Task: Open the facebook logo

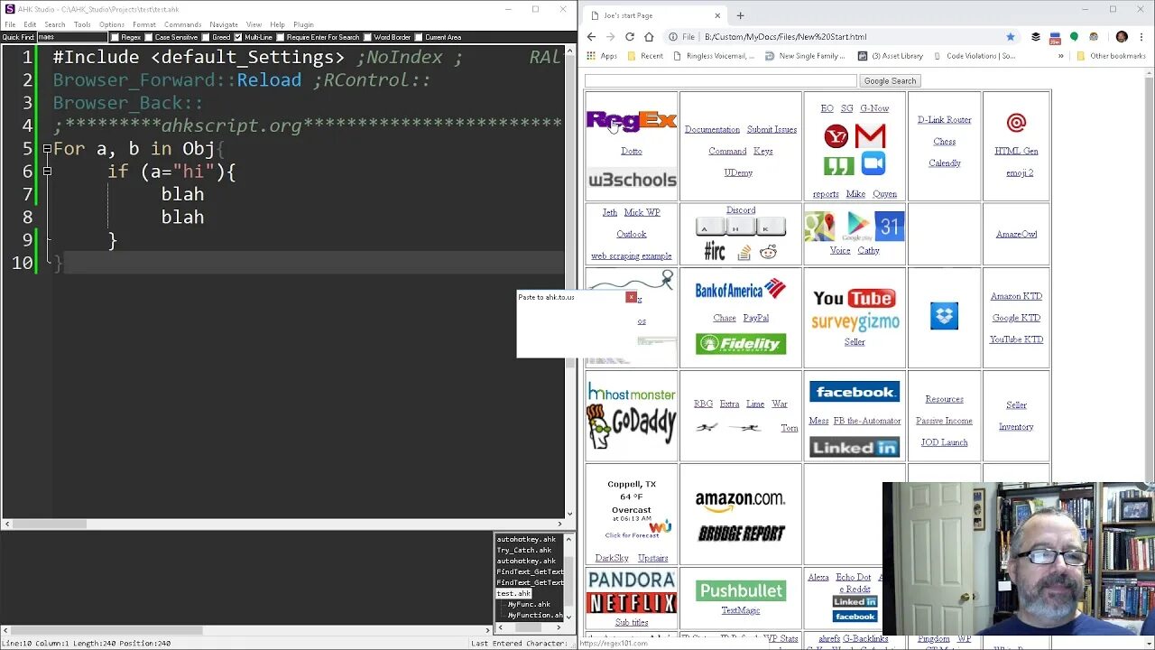Action: (854, 392)
